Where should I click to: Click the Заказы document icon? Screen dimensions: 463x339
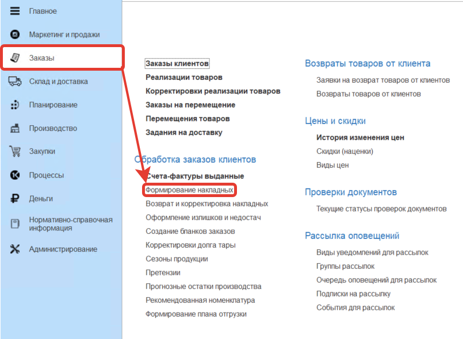(15, 58)
